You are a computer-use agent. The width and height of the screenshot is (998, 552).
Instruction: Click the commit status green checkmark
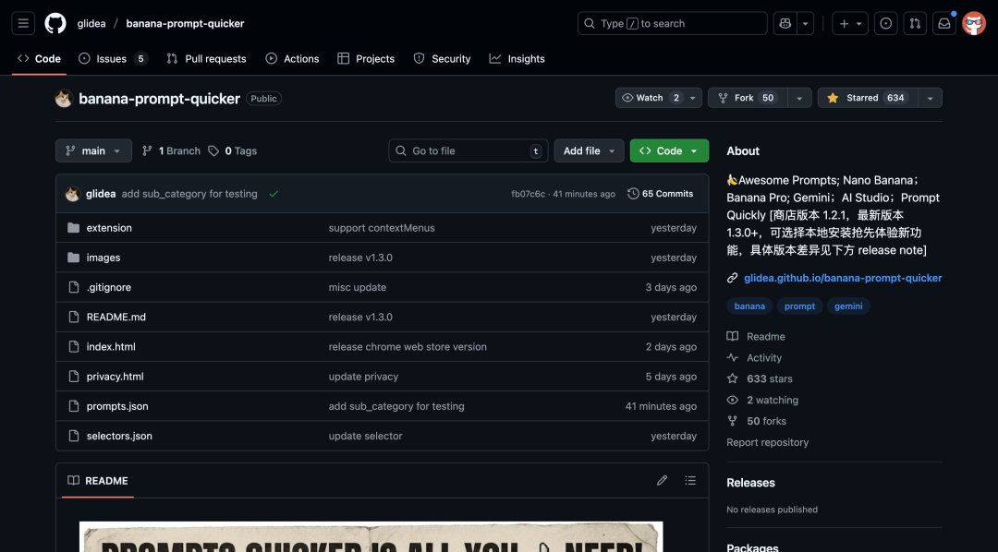(x=274, y=194)
